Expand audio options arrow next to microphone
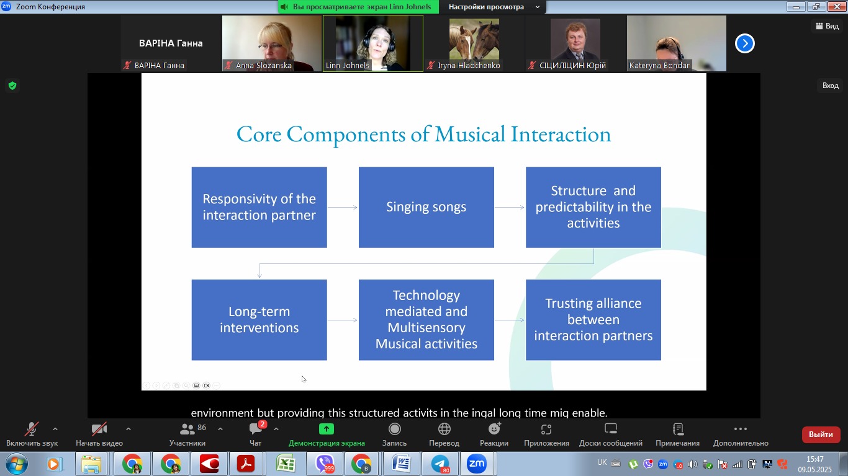Screen dimensions: 848x476 point(55,429)
